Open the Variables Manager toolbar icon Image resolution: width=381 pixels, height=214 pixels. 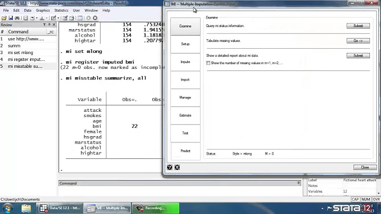80,18
